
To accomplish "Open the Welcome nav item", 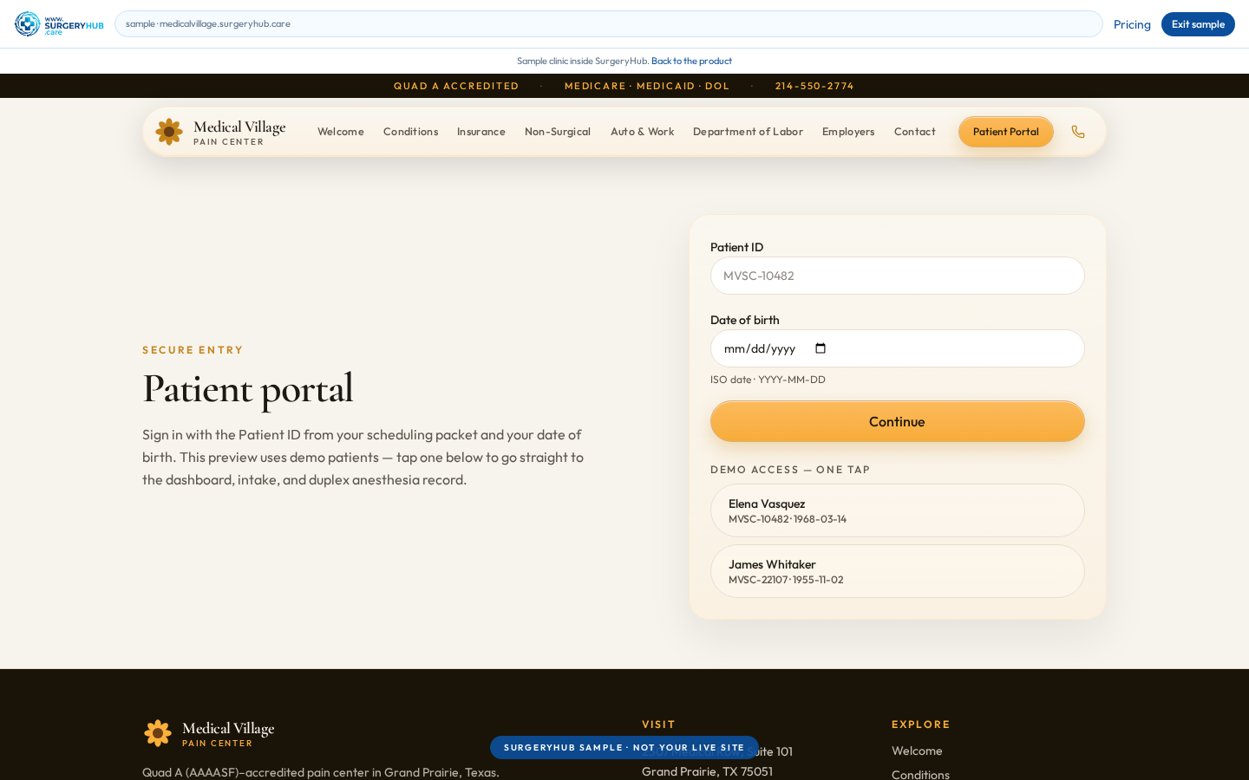I will (341, 132).
